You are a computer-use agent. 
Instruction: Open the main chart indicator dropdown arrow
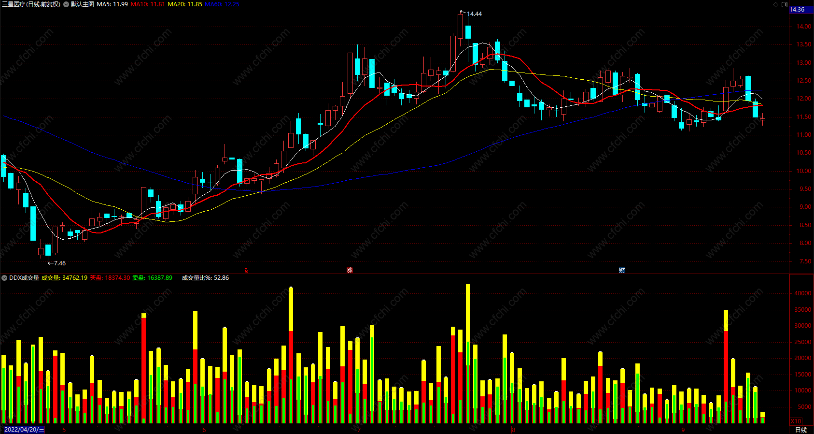(66, 4)
